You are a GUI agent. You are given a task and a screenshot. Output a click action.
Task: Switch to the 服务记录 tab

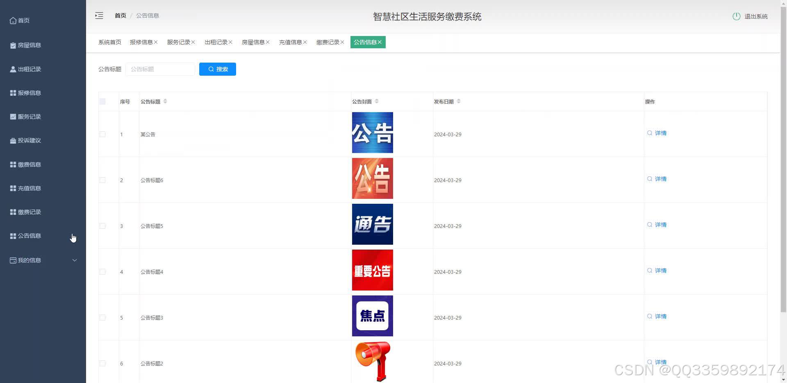(x=179, y=42)
